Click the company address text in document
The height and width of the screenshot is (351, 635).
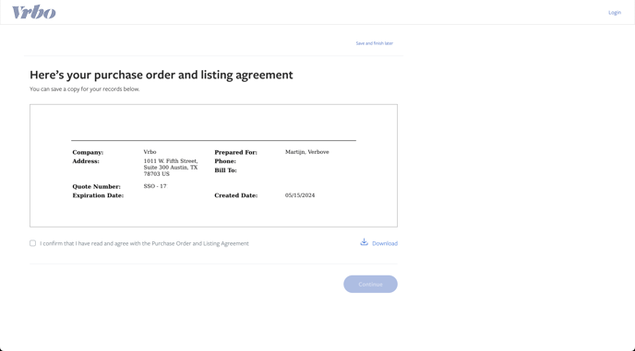(171, 168)
